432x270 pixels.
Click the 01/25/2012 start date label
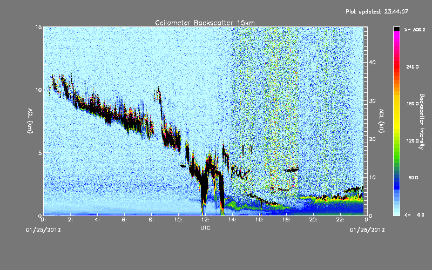click(x=43, y=230)
